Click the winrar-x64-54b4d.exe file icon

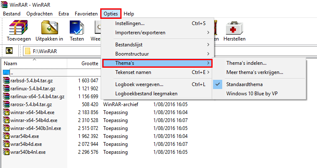[6, 120]
